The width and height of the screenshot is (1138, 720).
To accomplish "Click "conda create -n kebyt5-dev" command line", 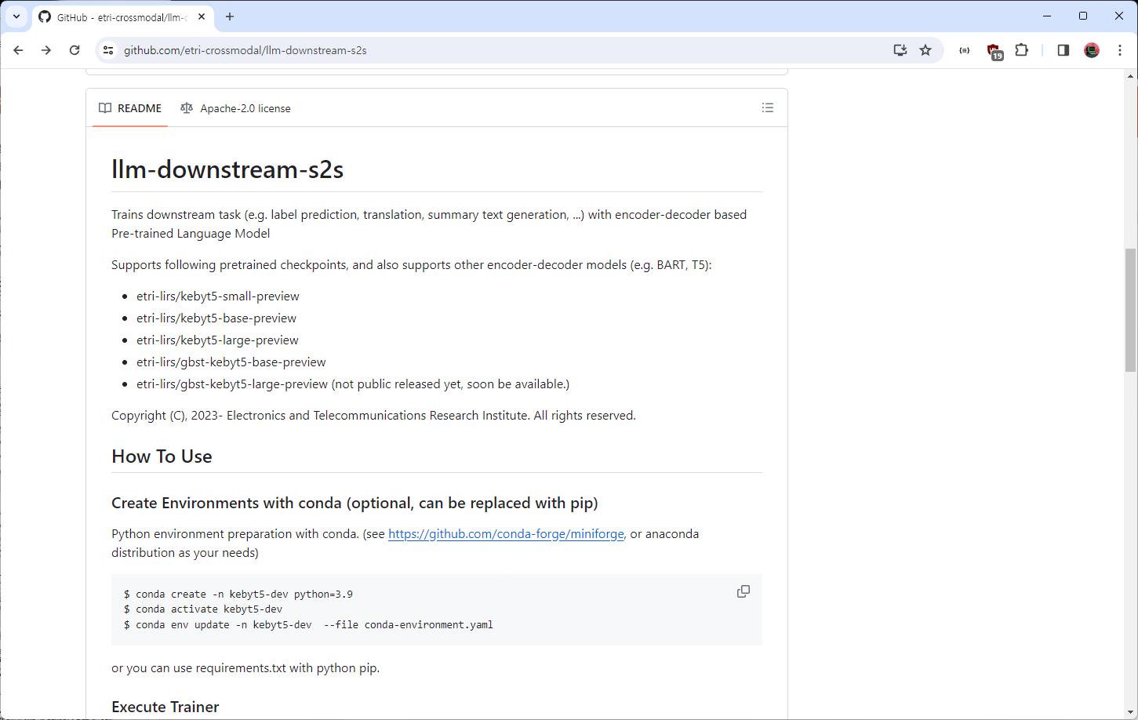I will [x=238, y=595].
